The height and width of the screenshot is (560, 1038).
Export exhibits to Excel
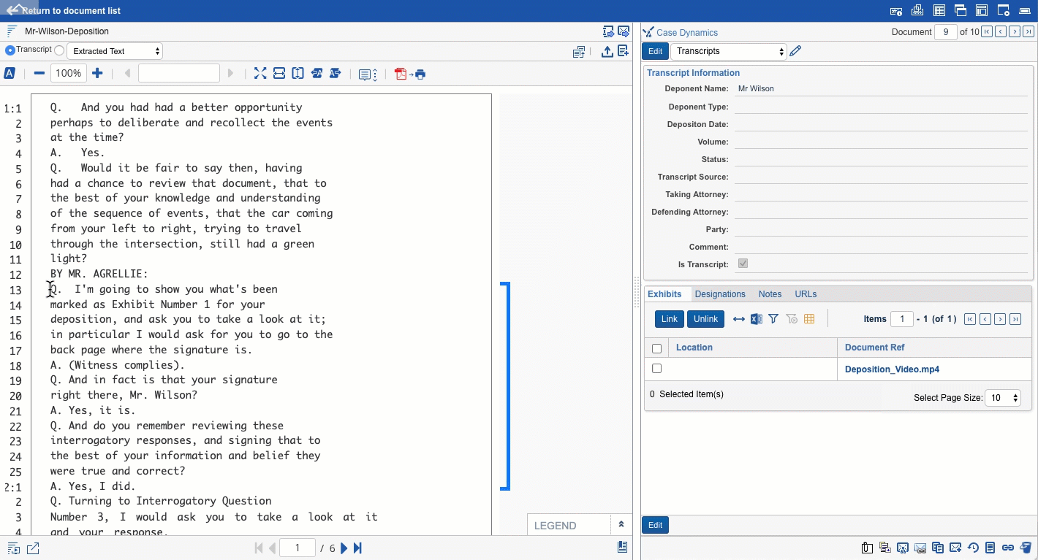click(757, 319)
